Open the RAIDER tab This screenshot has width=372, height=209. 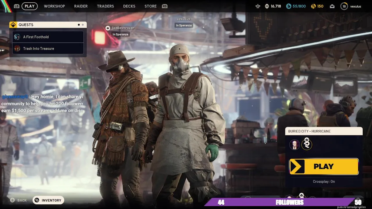tap(81, 6)
